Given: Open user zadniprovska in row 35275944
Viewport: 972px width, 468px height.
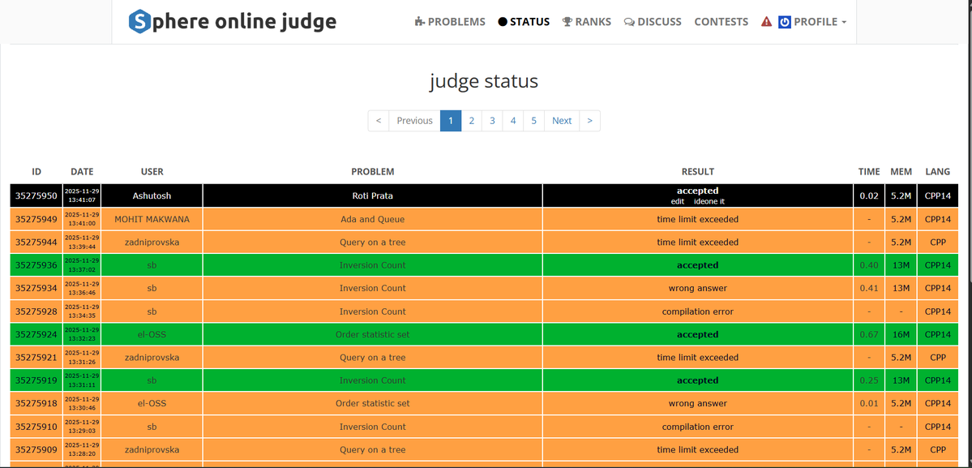Looking at the screenshot, I should coord(152,242).
